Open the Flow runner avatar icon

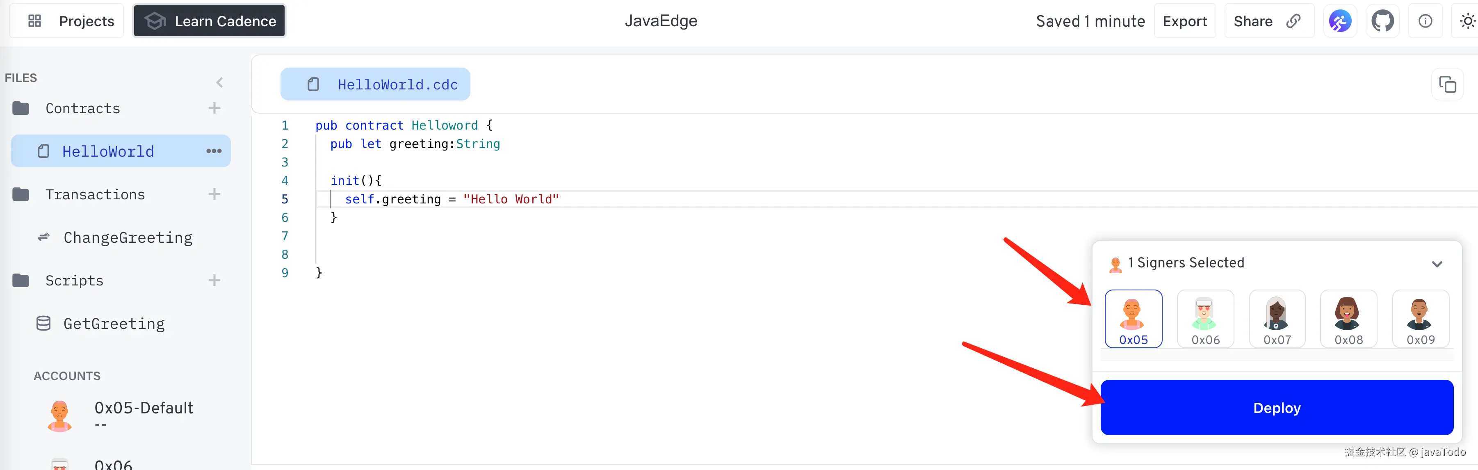coord(1340,21)
